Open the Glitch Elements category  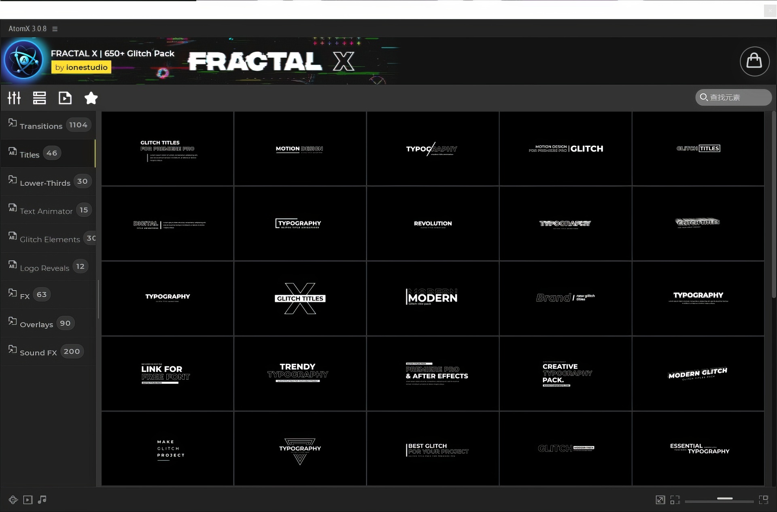[48, 238]
